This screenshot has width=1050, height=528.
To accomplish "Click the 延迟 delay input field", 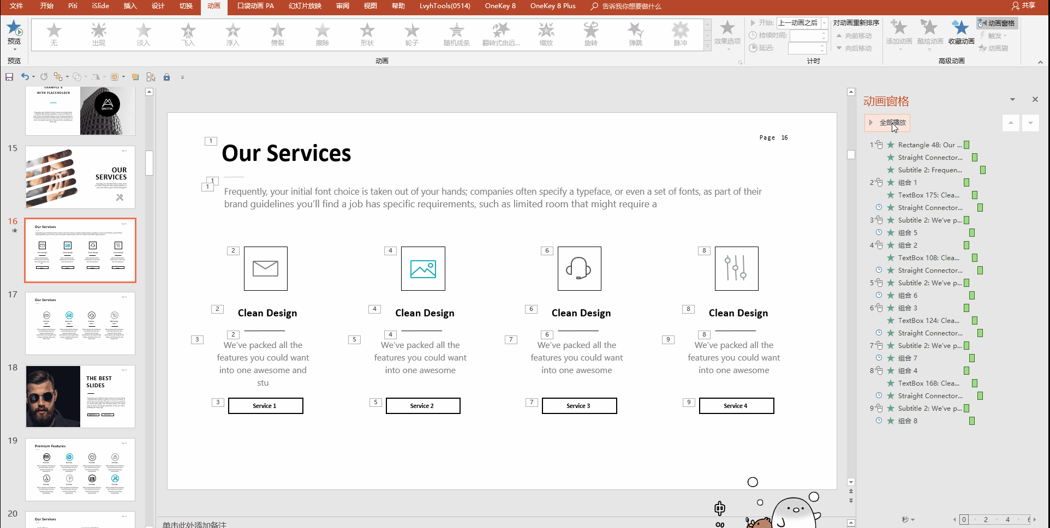I will point(805,48).
